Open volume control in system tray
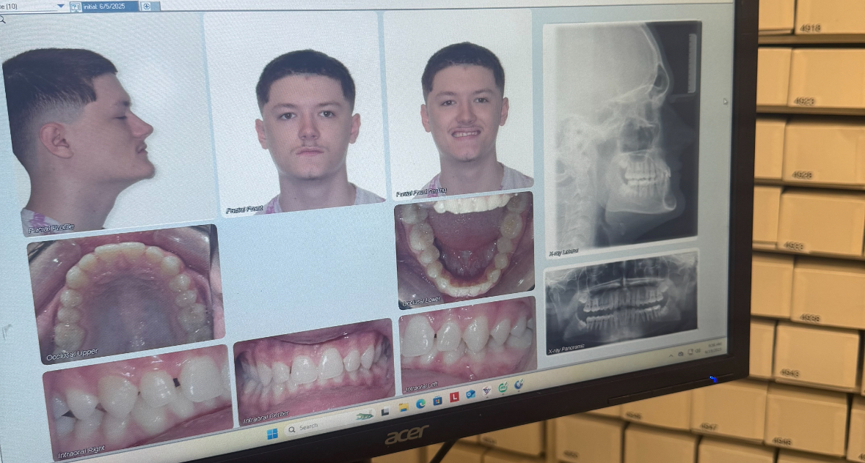 tap(698, 351)
